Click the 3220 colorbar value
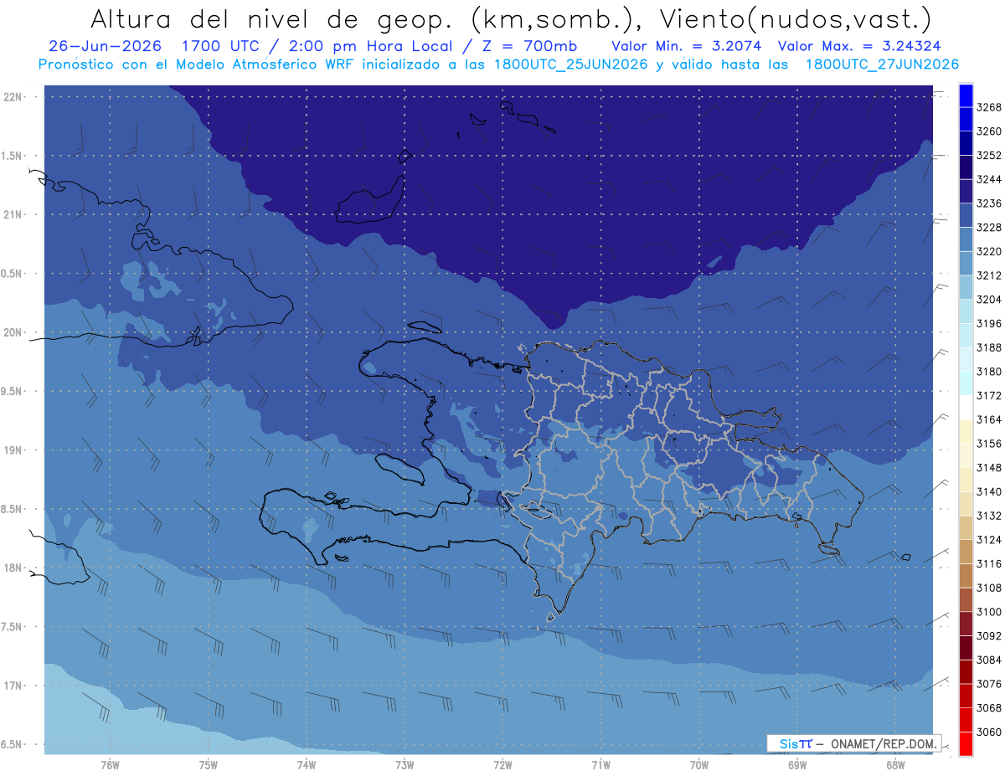The image size is (1005, 776). click(989, 251)
